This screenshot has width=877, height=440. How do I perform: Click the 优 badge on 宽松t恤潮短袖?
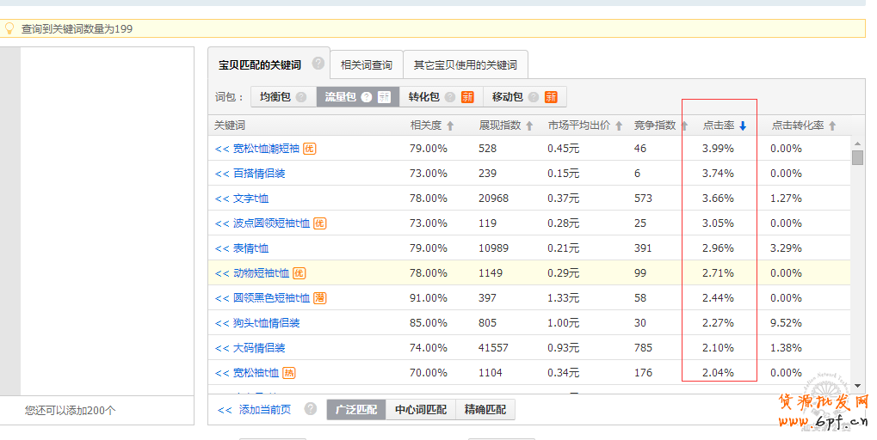click(310, 149)
